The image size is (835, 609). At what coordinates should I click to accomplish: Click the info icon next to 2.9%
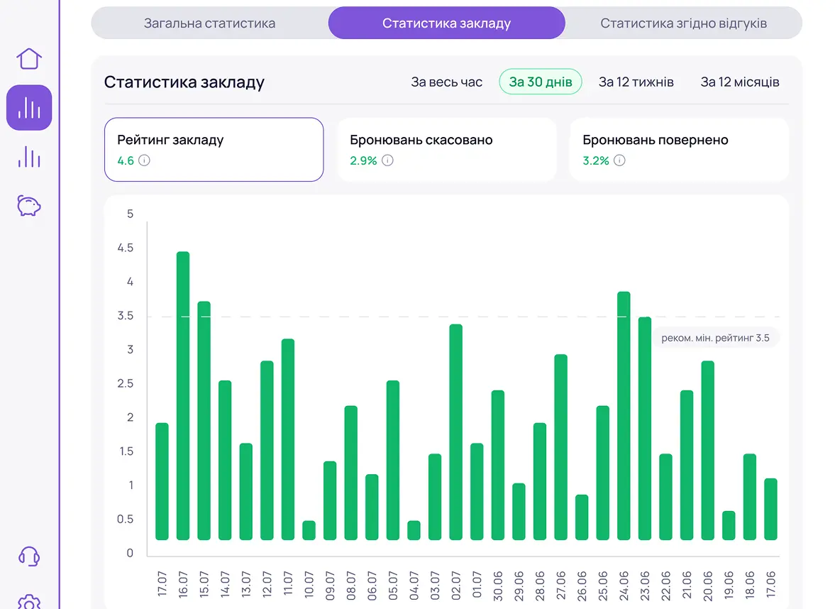[x=387, y=160]
